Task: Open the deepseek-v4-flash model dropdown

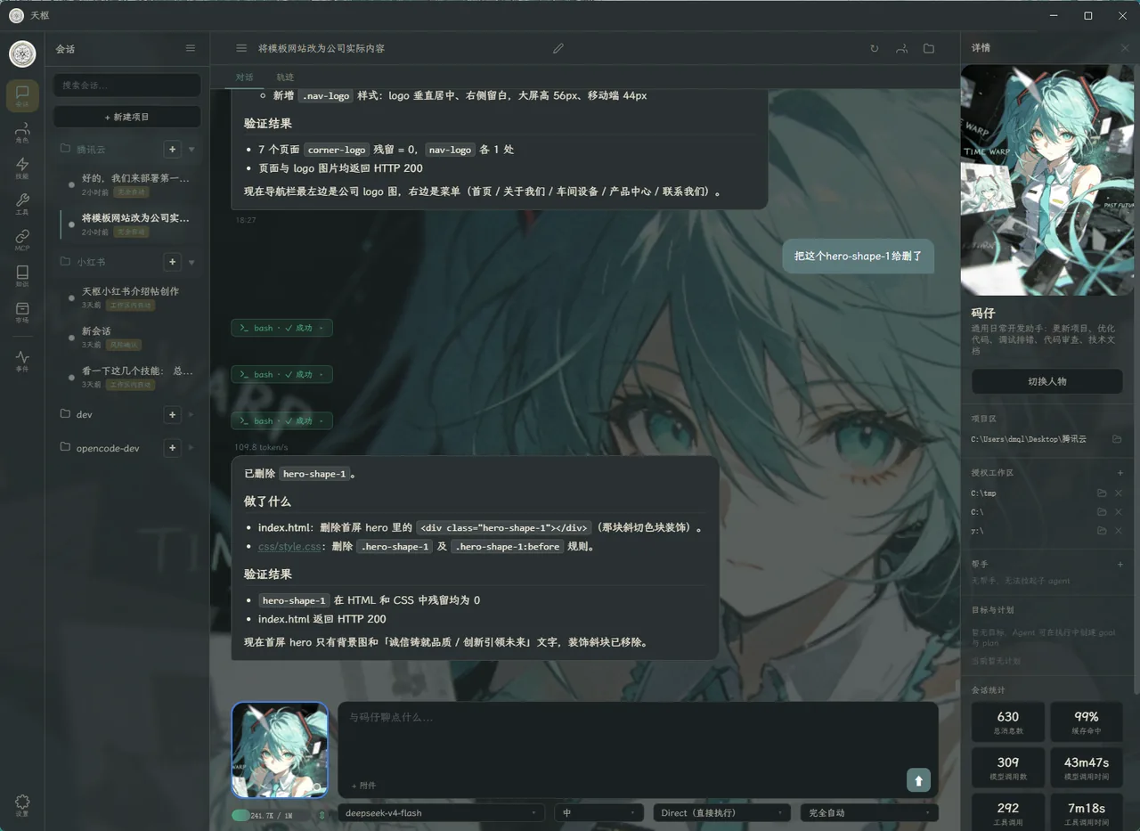Action: tap(441, 812)
